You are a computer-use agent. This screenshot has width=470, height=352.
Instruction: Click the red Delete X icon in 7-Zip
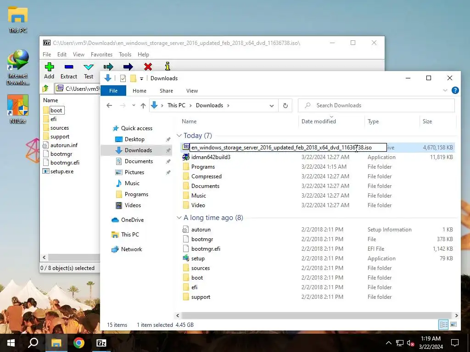(148, 66)
